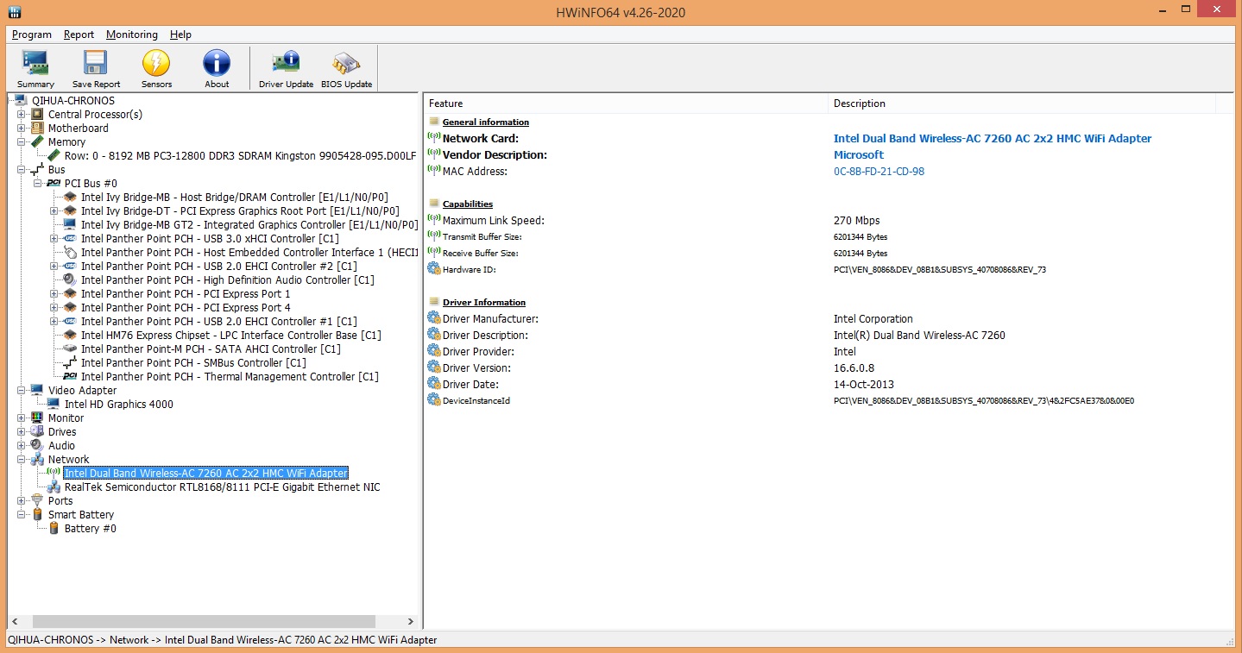This screenshot has height=653, width=1242.
Task: Select RealTek RTL8168/8111 Gigabit Ethernet NIC
Action: (222, 487)
